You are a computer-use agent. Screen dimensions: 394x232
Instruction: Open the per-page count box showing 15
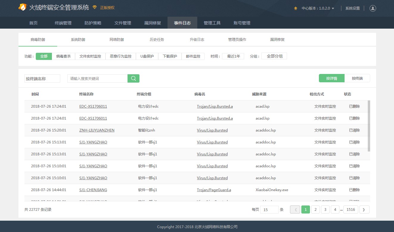point(269,210)
